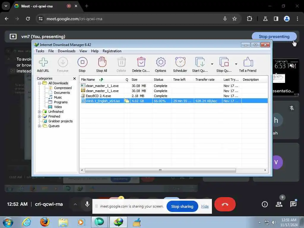Viewport: 304px width, 228px height.
Task: Open Internet Explorer from the taskbar
Action: click(x=26, y=222)
